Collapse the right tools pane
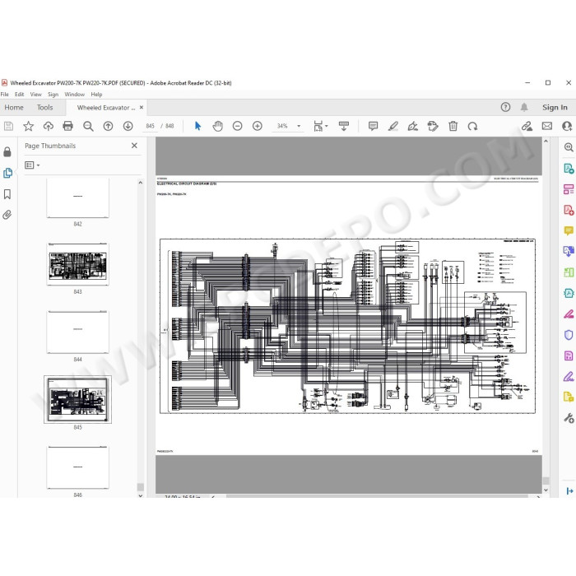Viewport: 576px width, 576px height. [x=569, y=490]
